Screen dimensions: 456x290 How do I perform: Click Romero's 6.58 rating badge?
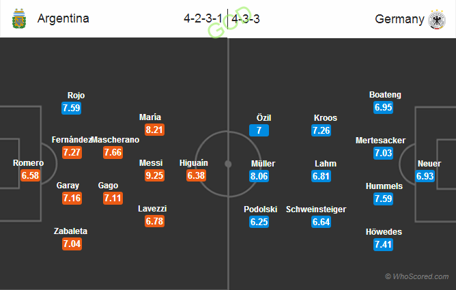30,175
